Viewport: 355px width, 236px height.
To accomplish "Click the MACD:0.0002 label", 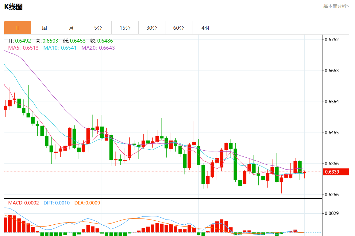I will (24, 203).
